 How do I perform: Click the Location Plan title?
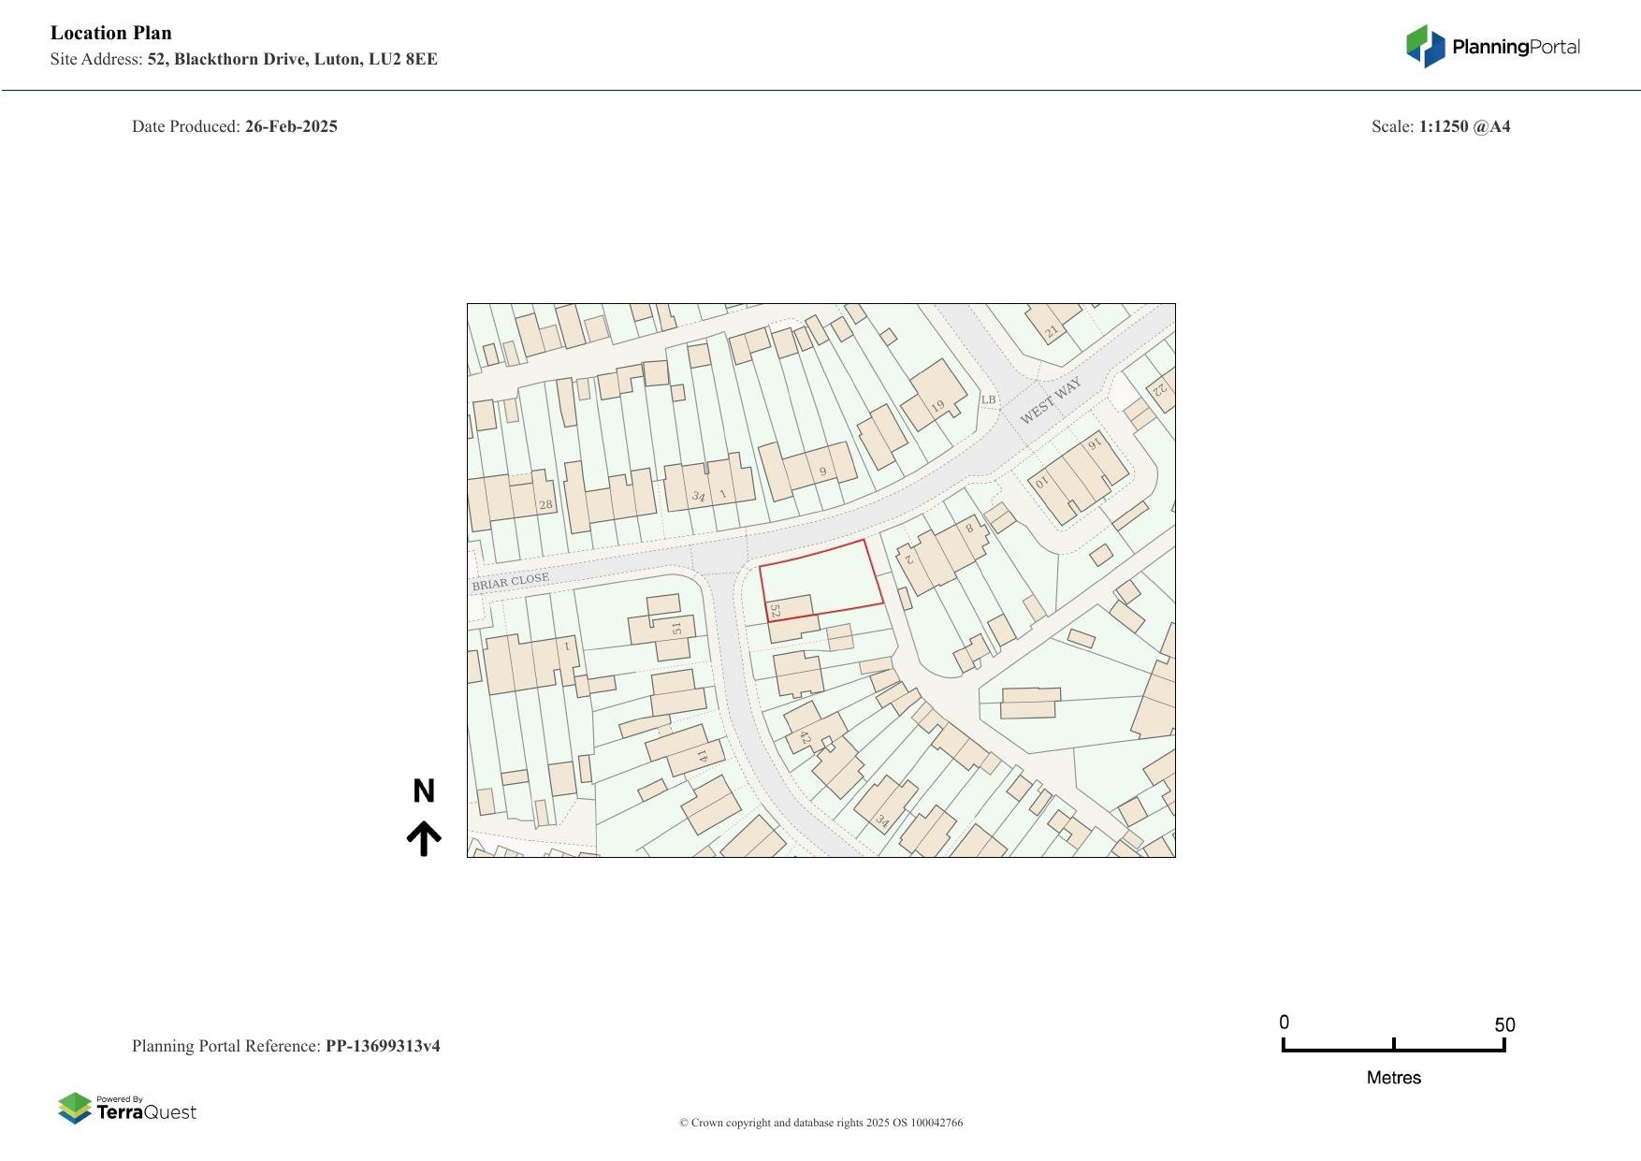111,33
